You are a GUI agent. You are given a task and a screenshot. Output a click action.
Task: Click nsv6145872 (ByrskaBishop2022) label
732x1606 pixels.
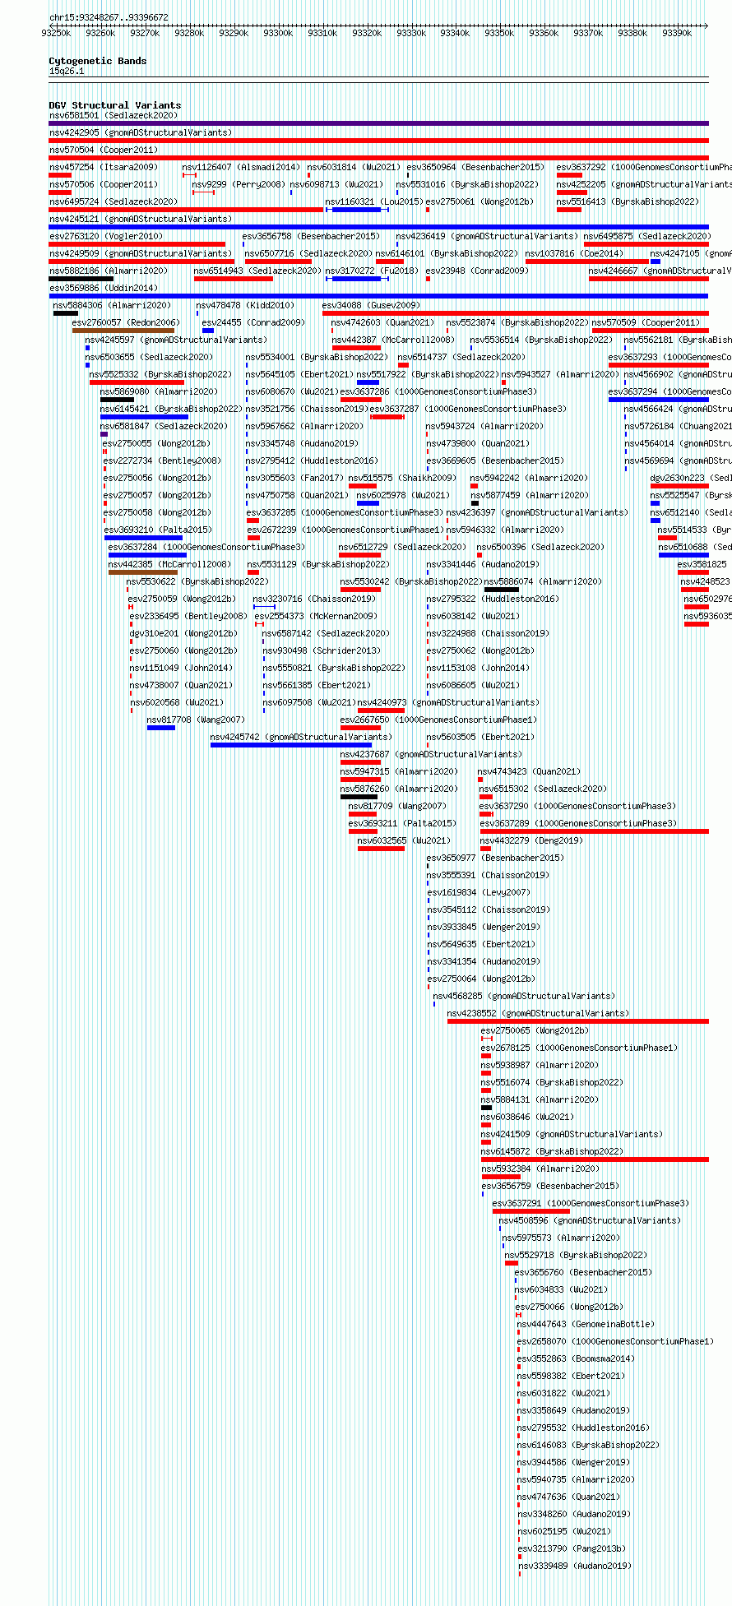(553, 1151)
